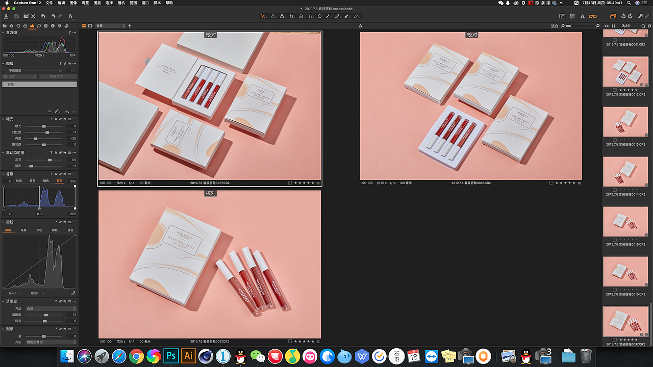Add a new layer with plus icon
Image resolution: width=653 pixels, height=367 pixels.
tap(67, 111)
